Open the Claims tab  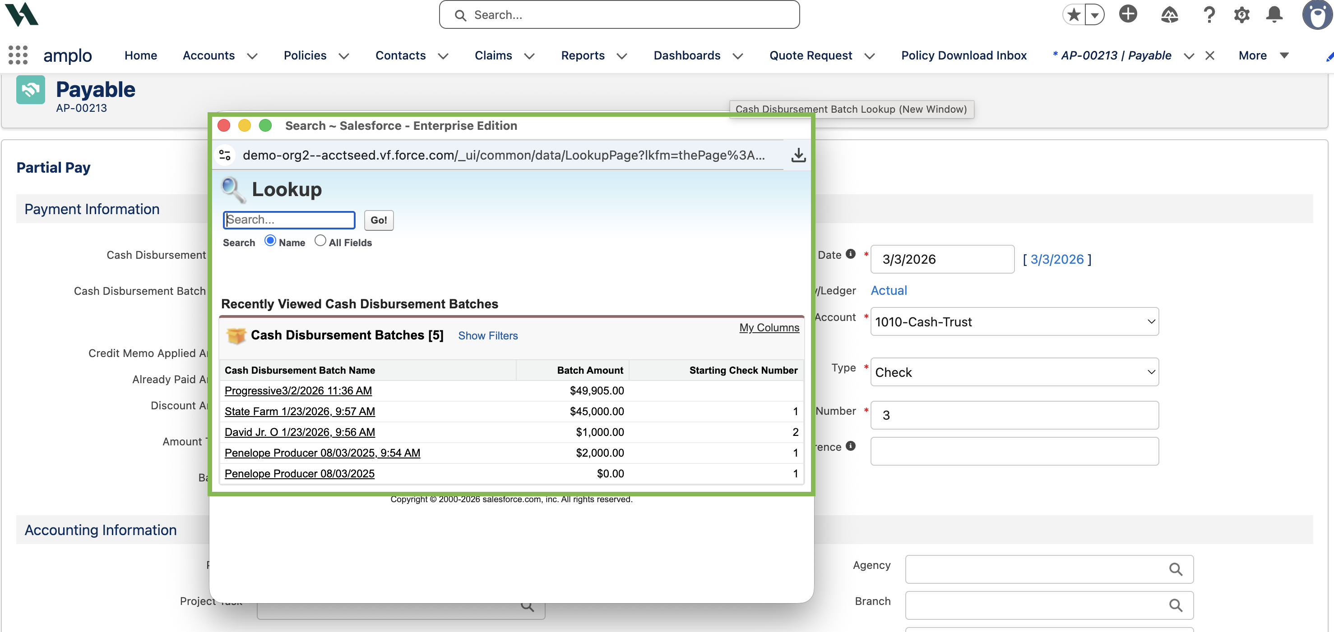pyautogui.click(x=493, y=56)
